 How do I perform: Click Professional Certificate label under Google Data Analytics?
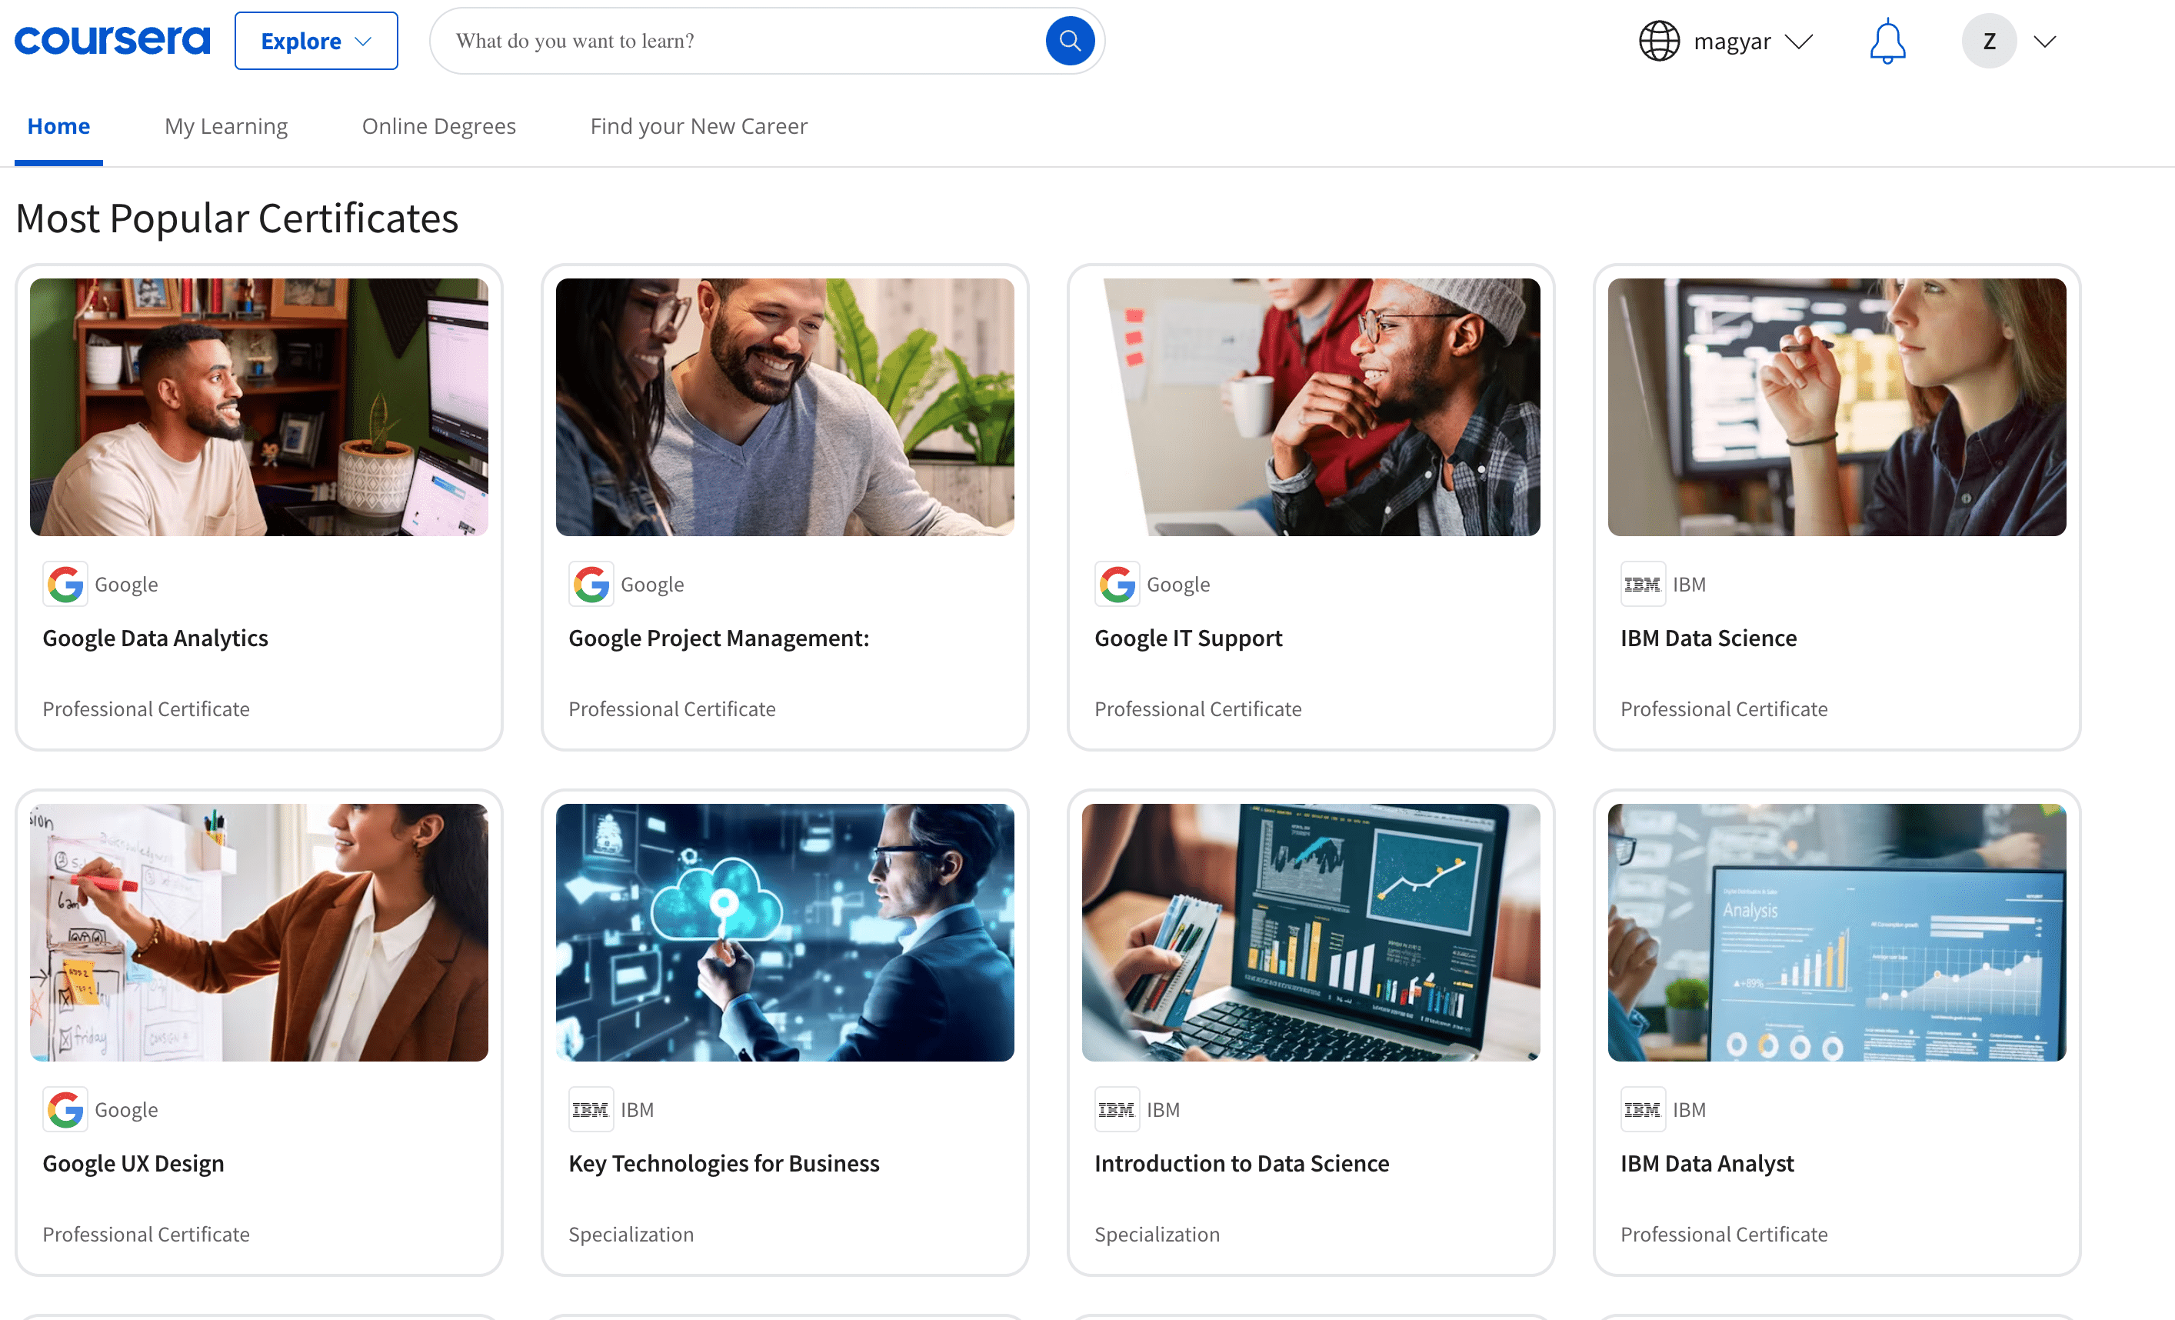145,709
